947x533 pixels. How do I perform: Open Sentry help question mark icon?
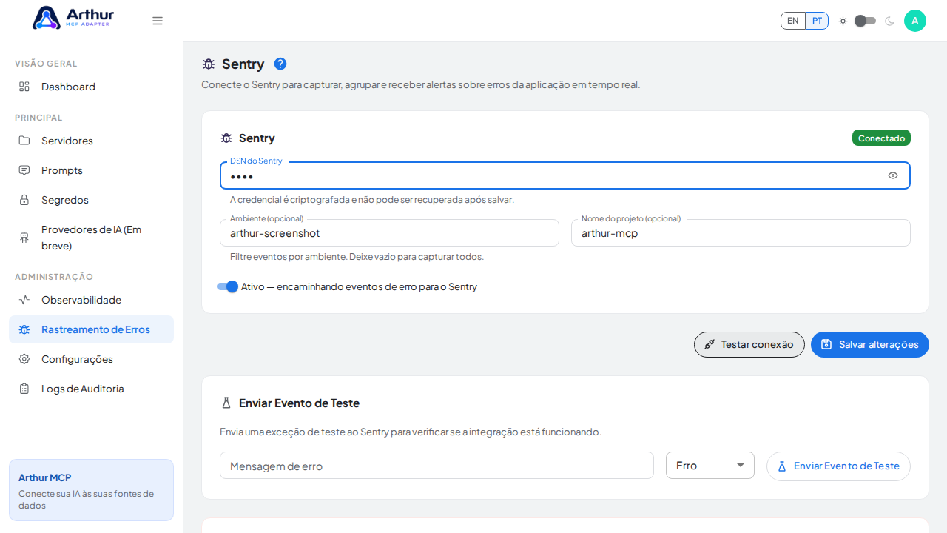coord(280,64)
